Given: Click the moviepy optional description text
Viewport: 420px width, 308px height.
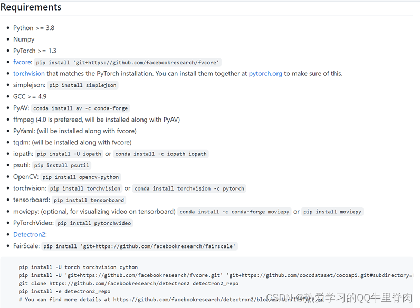Looking at the screenshot, I should coord(108,212).
